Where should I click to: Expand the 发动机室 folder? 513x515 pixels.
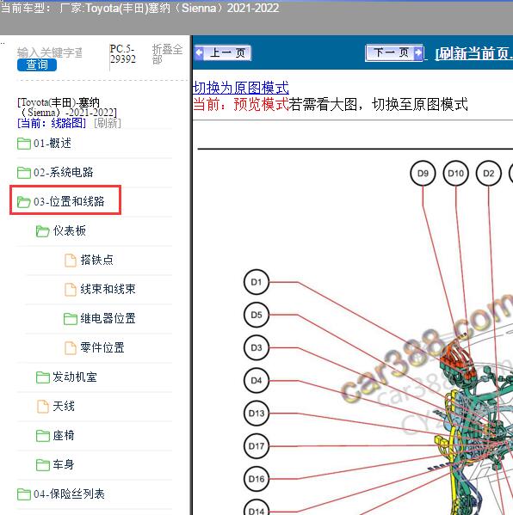click(75, 377)
